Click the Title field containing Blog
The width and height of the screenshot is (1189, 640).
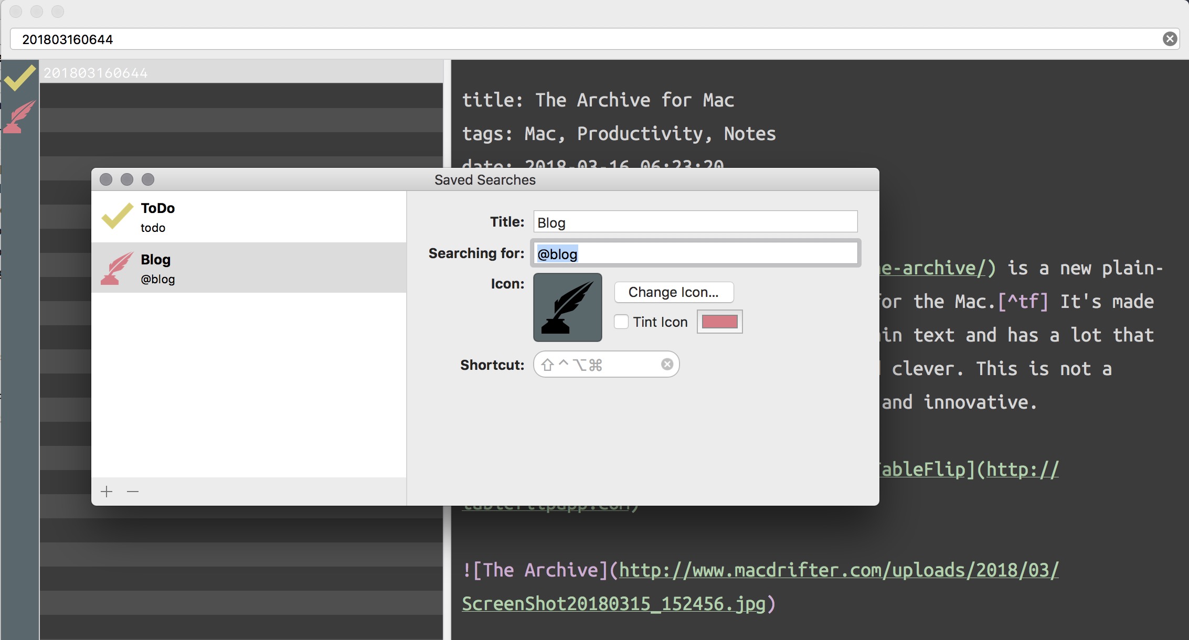tap(695, 222)
